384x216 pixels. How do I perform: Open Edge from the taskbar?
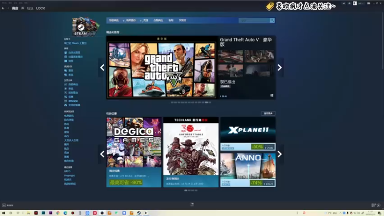click(x=65, y=213)
